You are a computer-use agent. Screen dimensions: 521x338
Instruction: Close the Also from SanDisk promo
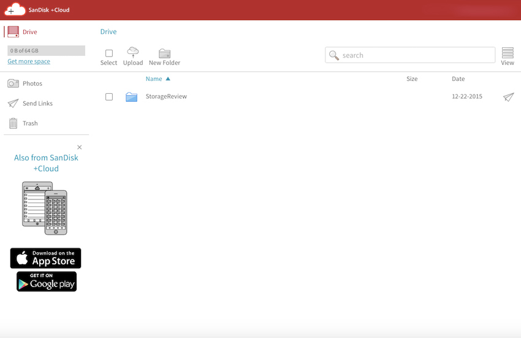(x=80, y=147)
